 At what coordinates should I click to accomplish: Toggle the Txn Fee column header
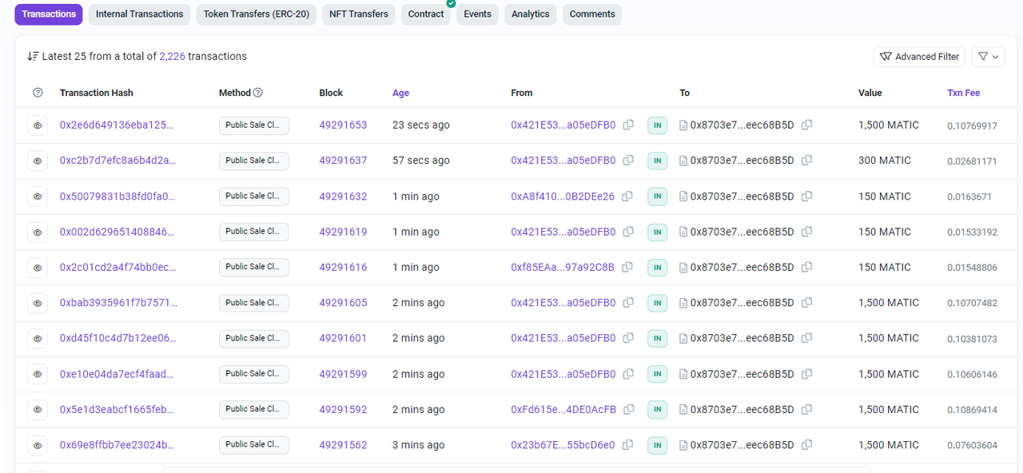pyautogui.click(x=963, y=93)
